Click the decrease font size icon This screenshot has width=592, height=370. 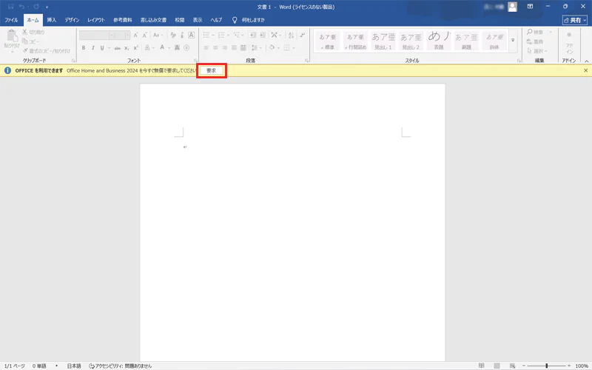coord(144,35)
